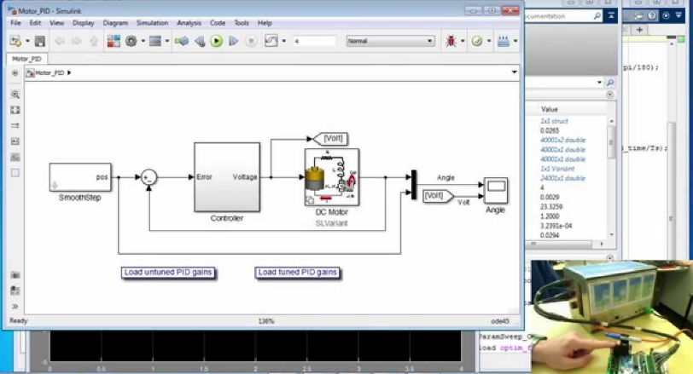This screenshot has height=374, width=693.
Task: Save the model using the floppy disk icon
Action: pyautogui.click(x=40, y=41)
